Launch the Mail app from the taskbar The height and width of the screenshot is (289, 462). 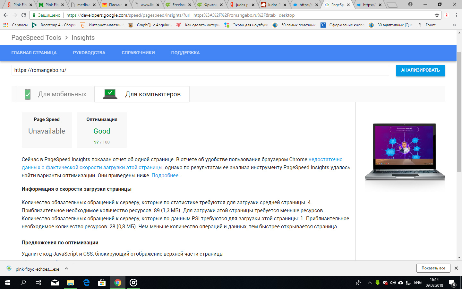point(55,283)
